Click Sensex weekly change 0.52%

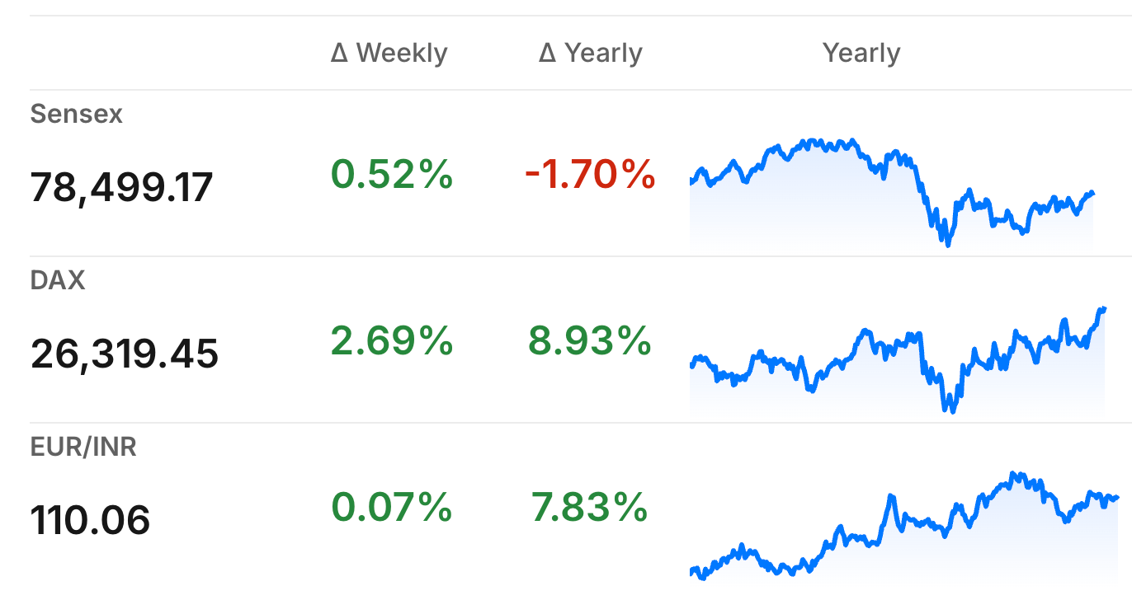pos(392,175)
